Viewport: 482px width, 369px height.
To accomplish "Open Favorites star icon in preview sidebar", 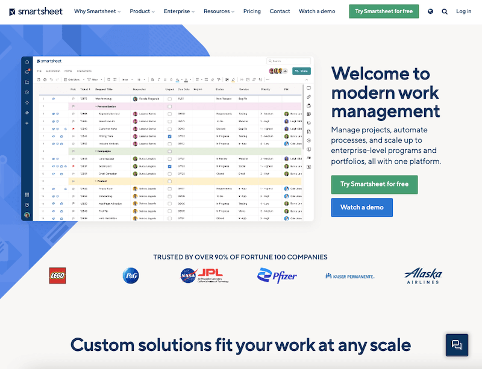I will pyautogui.click(x=27, y=102).
